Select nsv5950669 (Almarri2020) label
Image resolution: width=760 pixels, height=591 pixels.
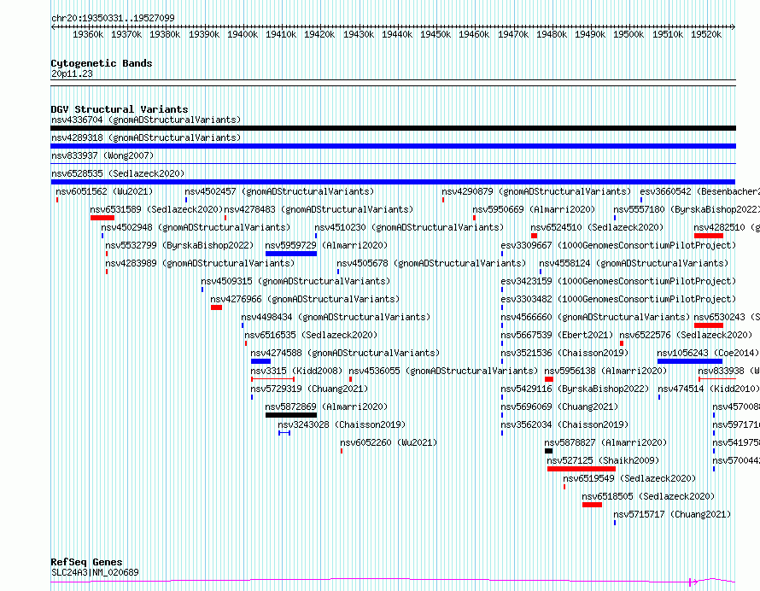pos(534,209)
